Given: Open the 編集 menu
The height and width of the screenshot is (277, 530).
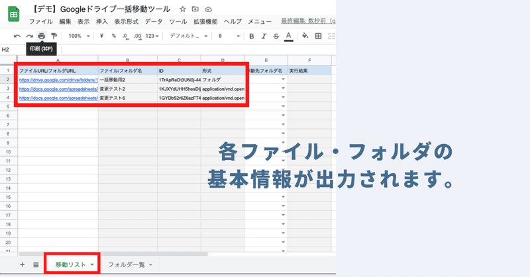Looking at the screenshot, I should (x=65, y=22).
